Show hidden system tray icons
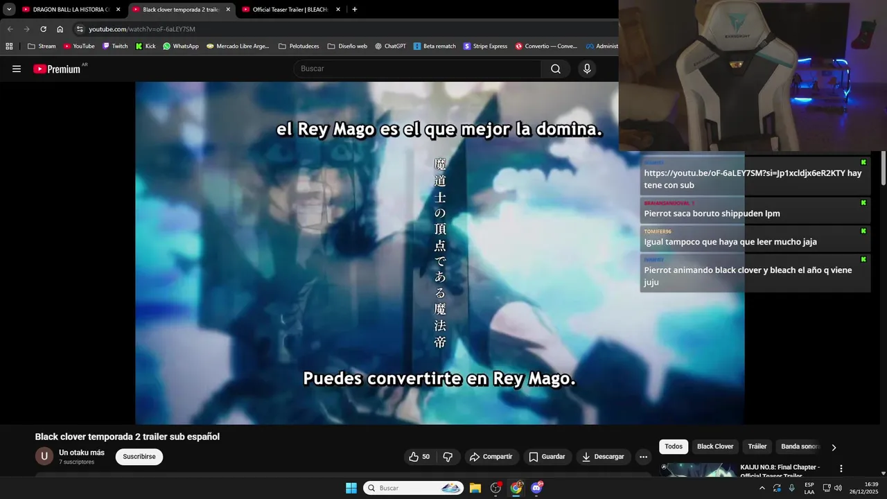Viewport: 887px width, 499px height. pyautogui.click(x=762, y=488)
